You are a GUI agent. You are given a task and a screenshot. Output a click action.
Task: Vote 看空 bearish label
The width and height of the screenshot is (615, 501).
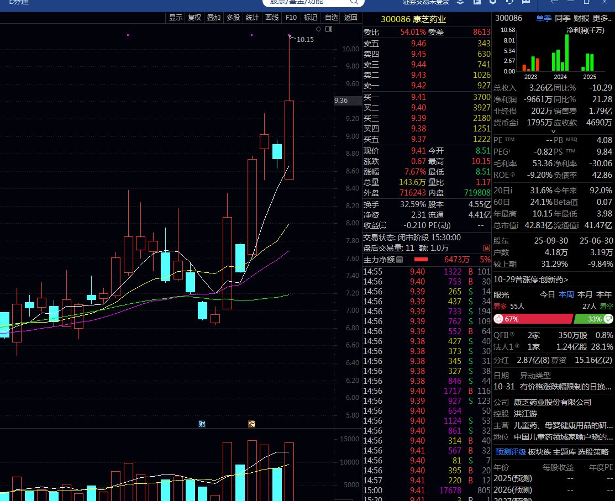606,306
